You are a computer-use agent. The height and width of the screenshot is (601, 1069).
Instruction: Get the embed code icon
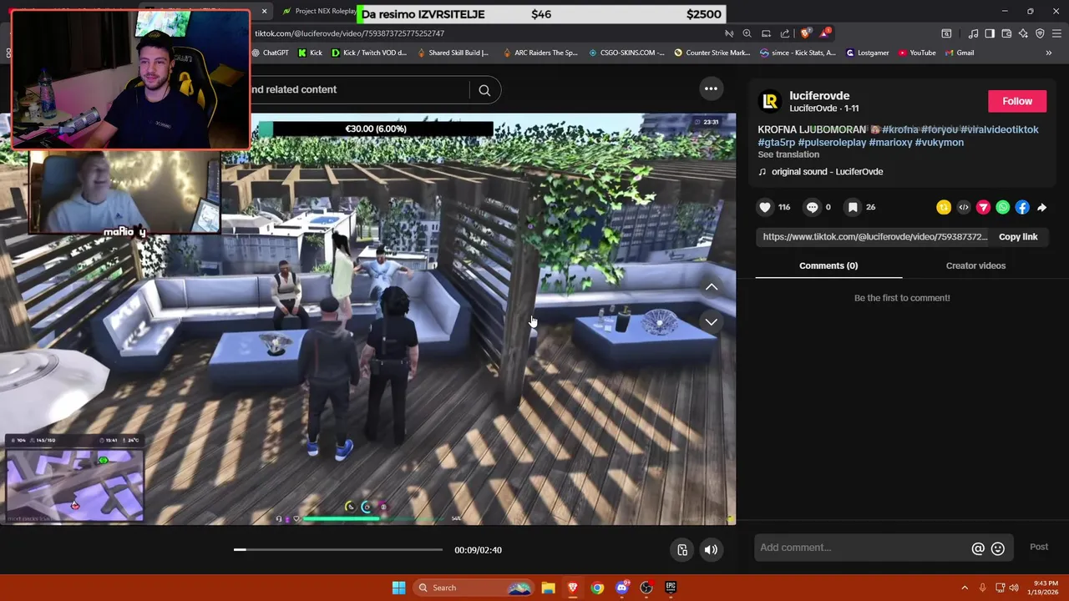964,207
